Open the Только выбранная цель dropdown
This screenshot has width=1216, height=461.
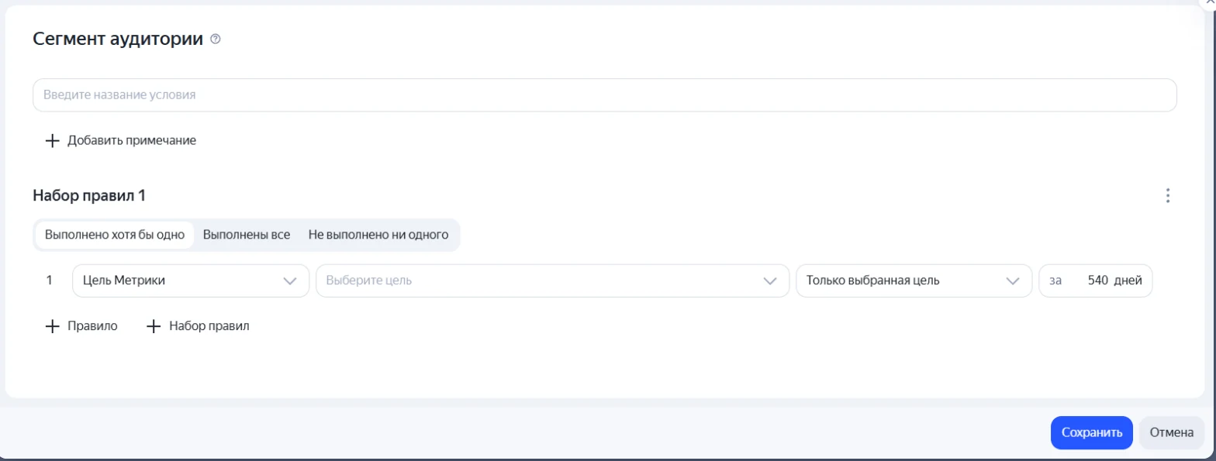coord(914,280)
